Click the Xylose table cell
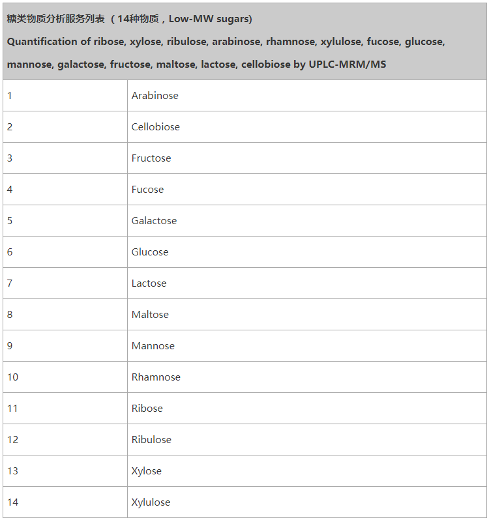This screenshot has width=489, height=520. coord(307,471)
